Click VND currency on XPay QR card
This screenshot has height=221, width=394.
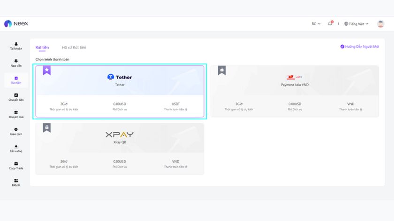pos(175,162)
